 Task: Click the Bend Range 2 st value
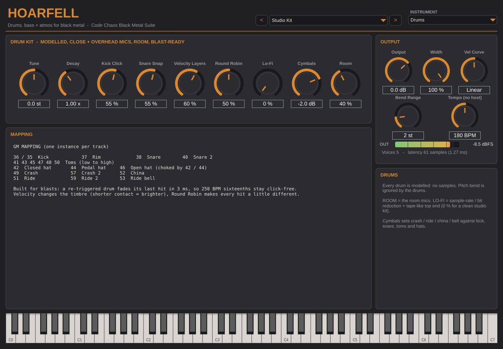[408, 135]
